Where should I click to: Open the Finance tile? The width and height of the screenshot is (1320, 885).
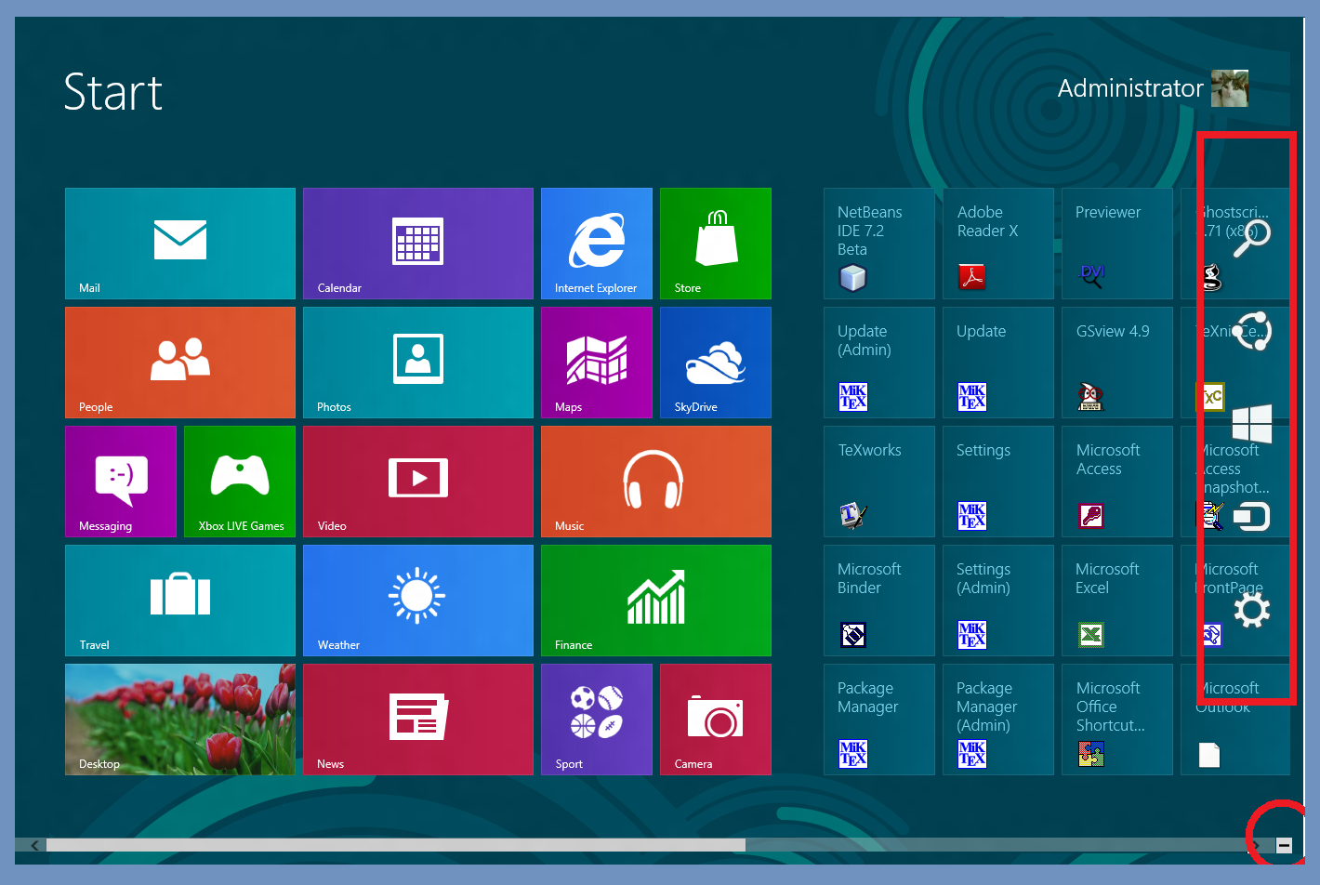coord(656,601)
